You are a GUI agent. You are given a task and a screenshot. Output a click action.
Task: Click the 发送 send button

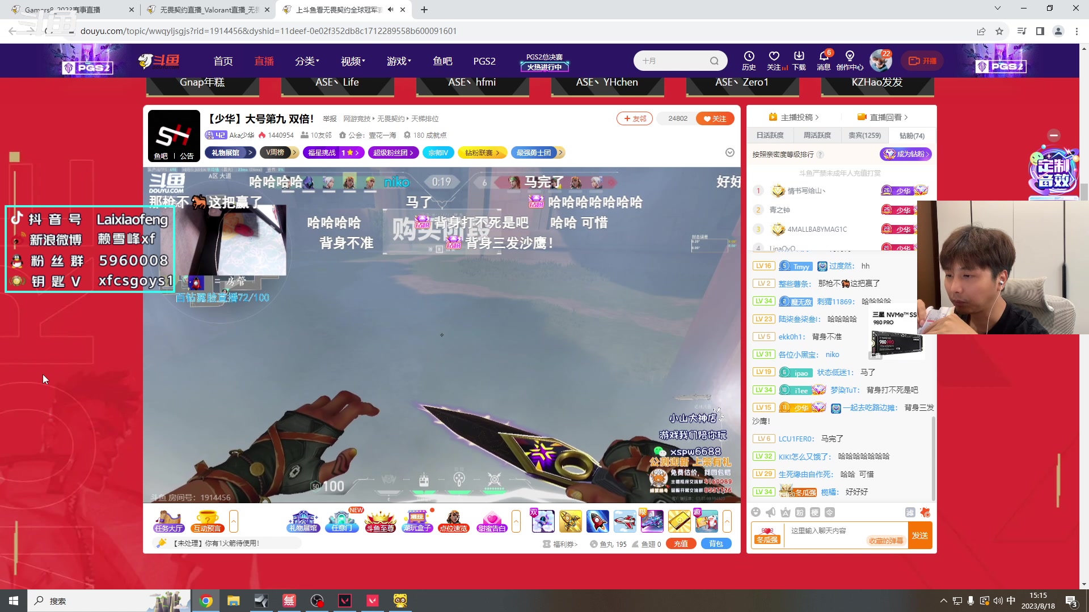coord(920,535)
